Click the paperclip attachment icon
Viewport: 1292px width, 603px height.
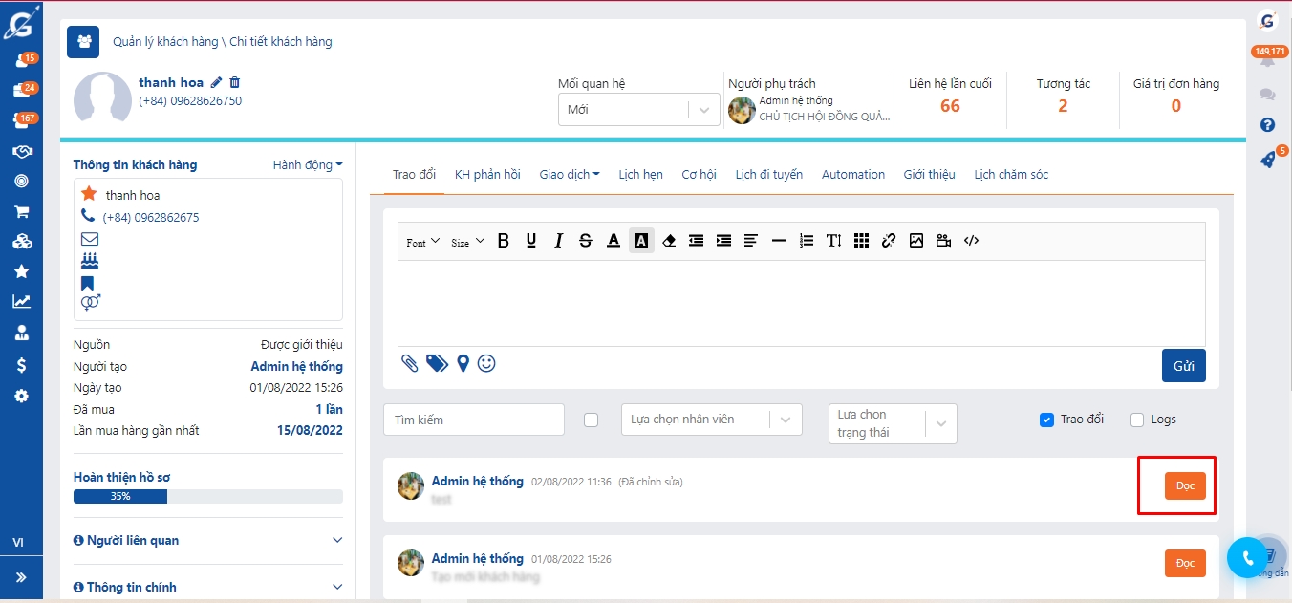pyautogui.click(x=409, y=363)
